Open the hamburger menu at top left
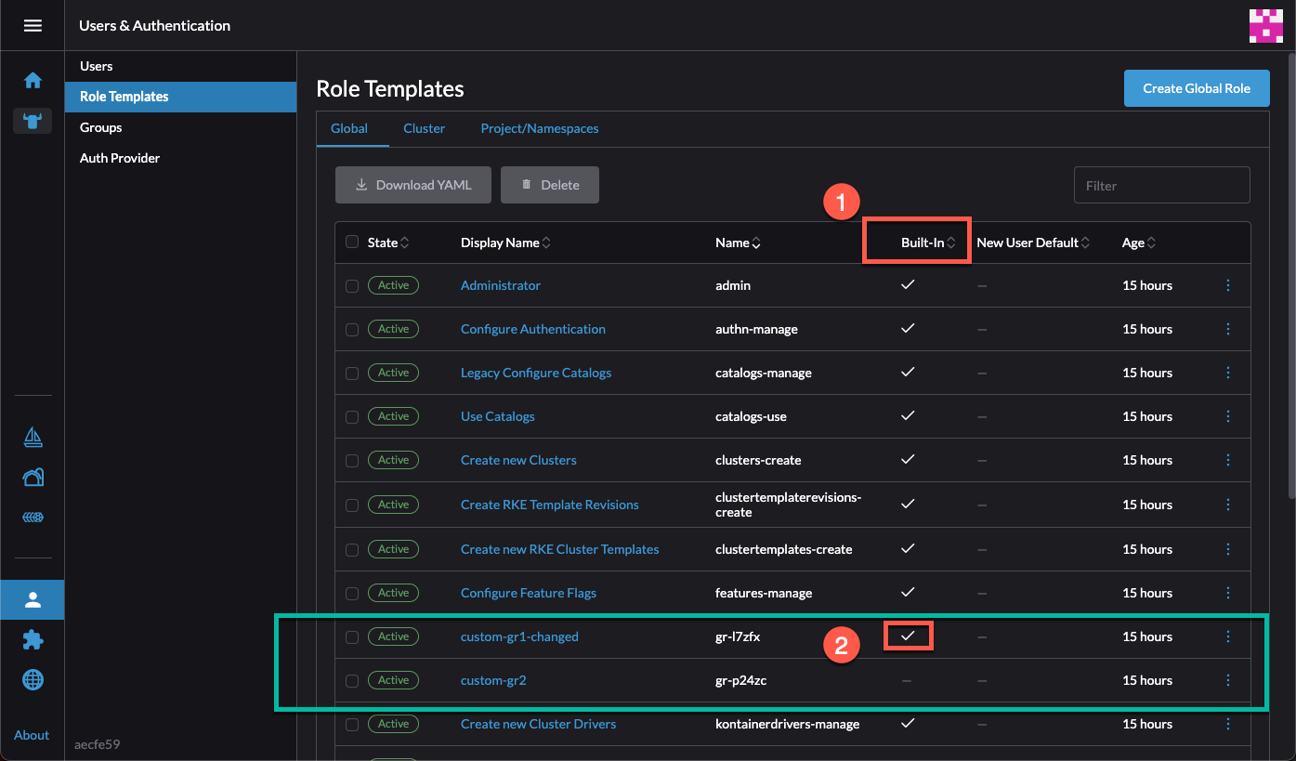Viewport: 1296px width, 761px height. tap(33, 25)
